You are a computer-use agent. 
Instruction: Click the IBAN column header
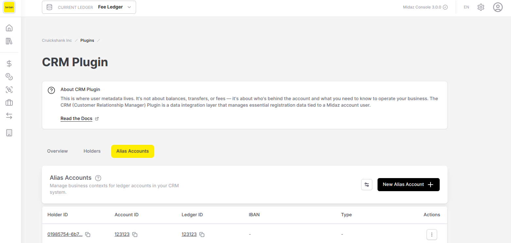[254, 215]
